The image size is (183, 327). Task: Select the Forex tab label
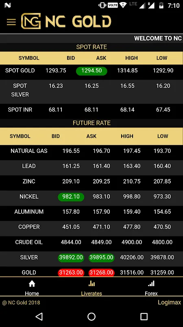[151, 293]
